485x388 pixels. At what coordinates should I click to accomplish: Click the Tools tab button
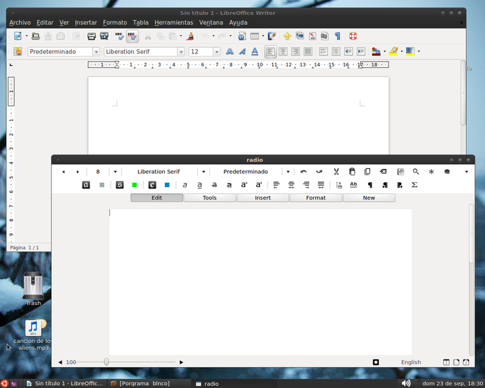209,198
